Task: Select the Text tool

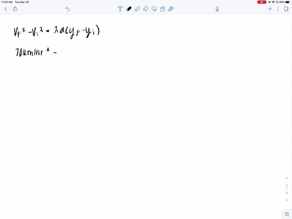Action: point(120,9)
